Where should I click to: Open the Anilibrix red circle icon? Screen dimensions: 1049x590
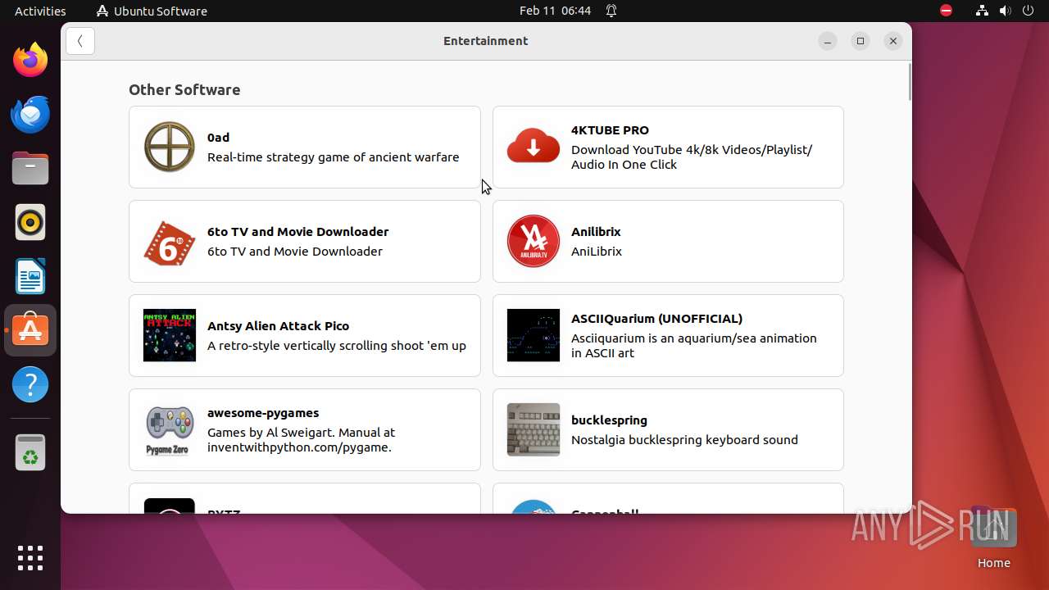click(x=534, y=242)
